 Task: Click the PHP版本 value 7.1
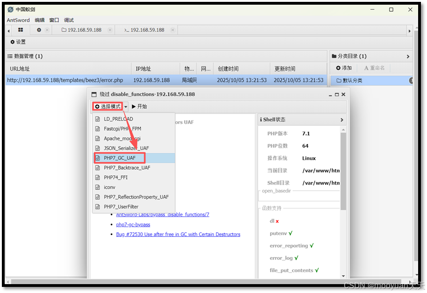[x=306, y=134]
